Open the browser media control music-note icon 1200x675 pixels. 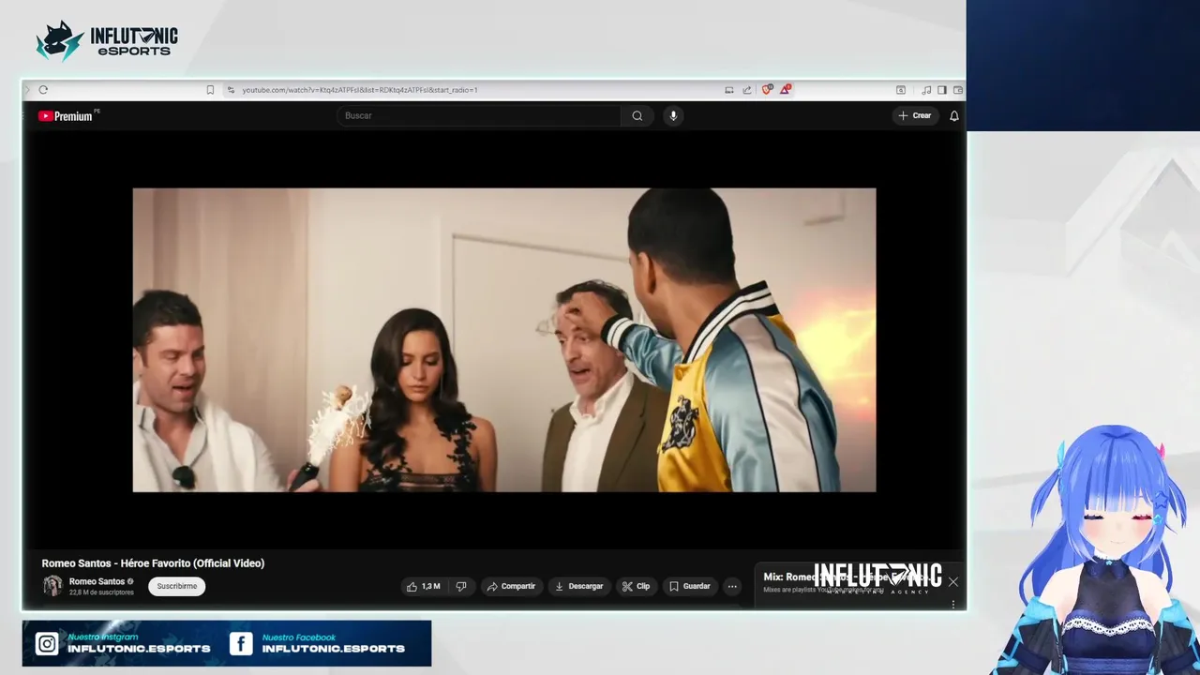pyautogui.click(x=926, y=90)
